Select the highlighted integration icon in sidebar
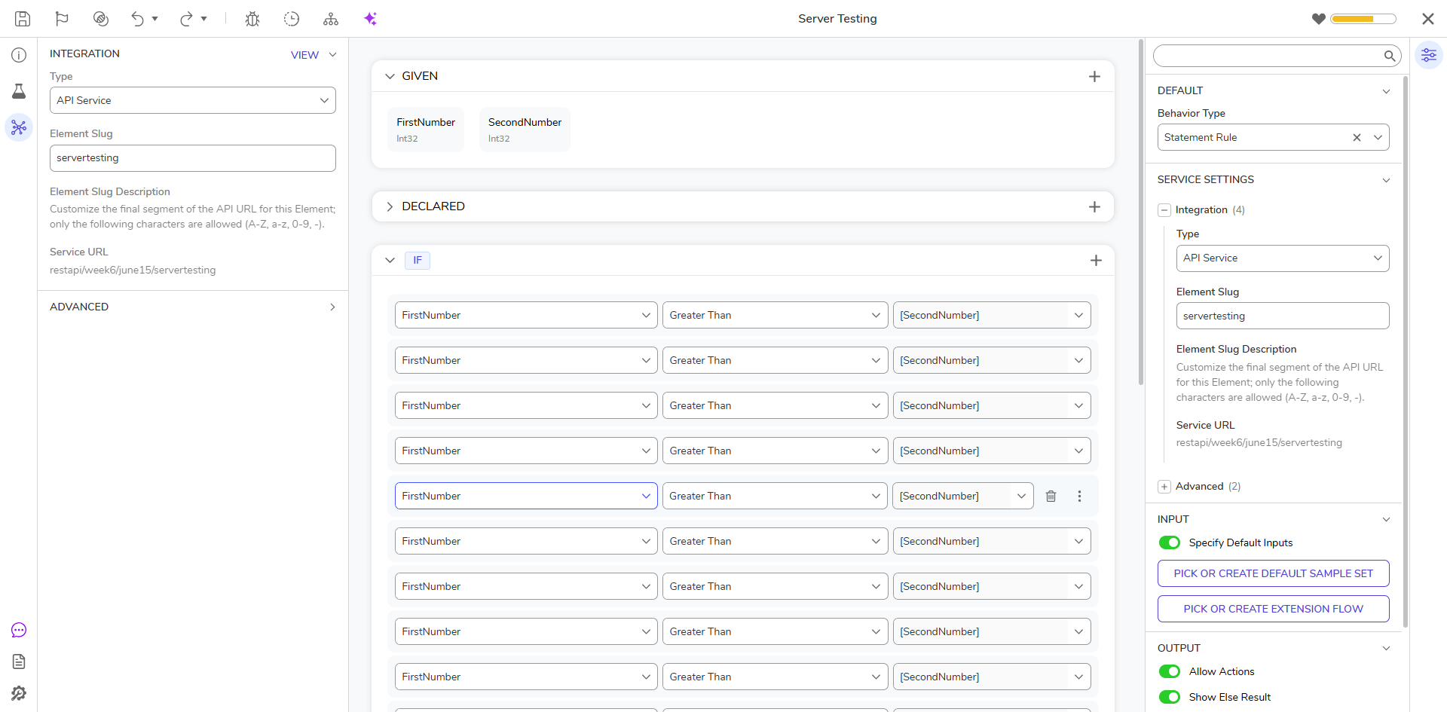The image size is (1447, 712). pyautogui.click(x=19, y=127)
